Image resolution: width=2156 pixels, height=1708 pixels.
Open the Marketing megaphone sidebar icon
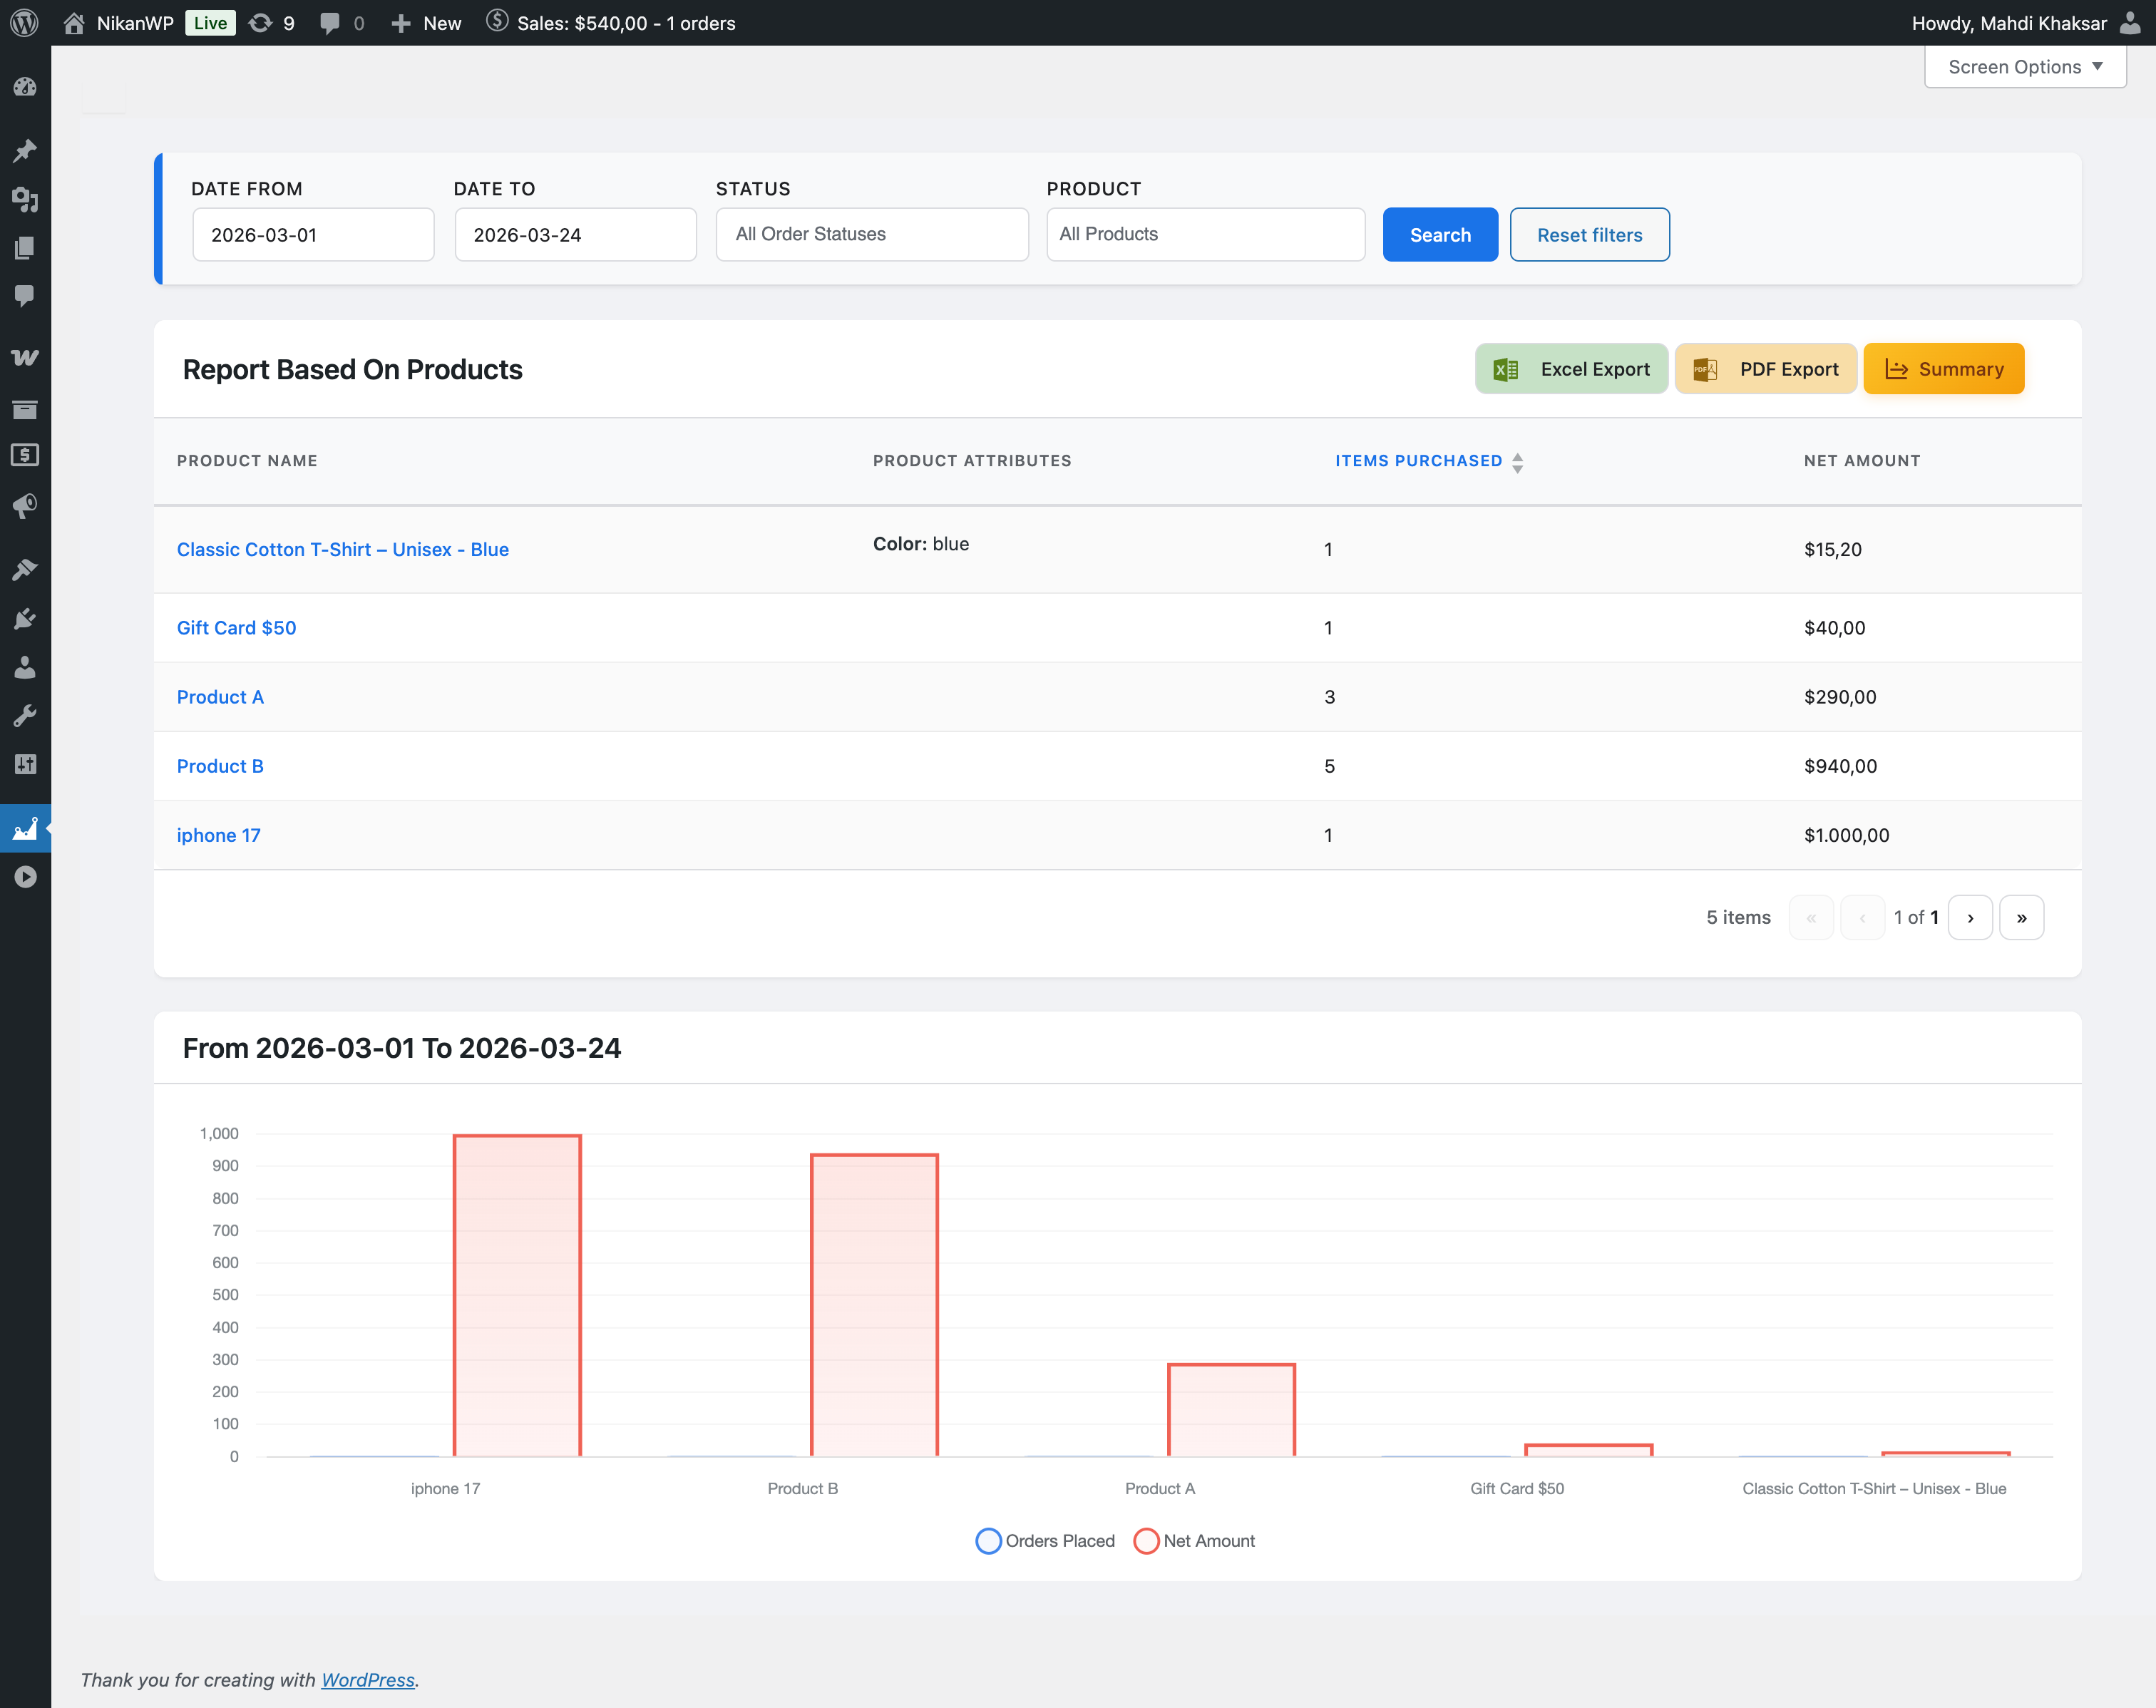point(25,505)
